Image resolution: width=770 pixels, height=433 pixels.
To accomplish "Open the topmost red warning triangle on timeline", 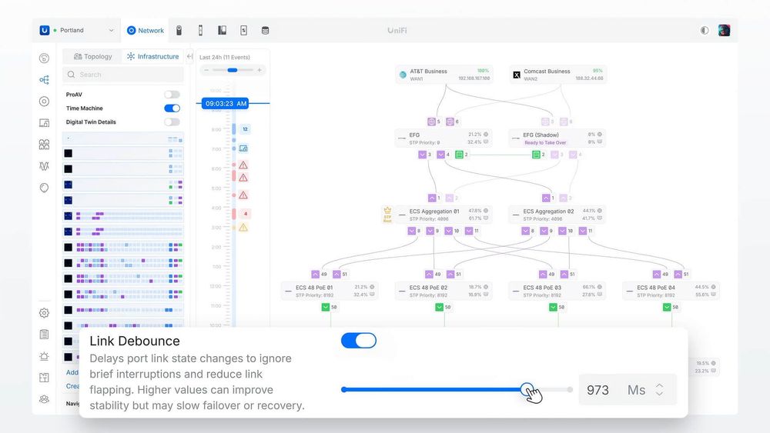I will point(243,165).
